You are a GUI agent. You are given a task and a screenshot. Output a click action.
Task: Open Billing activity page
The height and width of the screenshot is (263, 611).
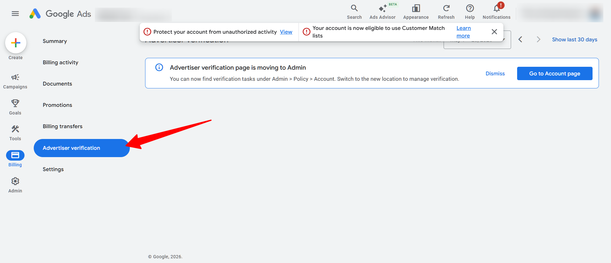(x=60, y=62)
